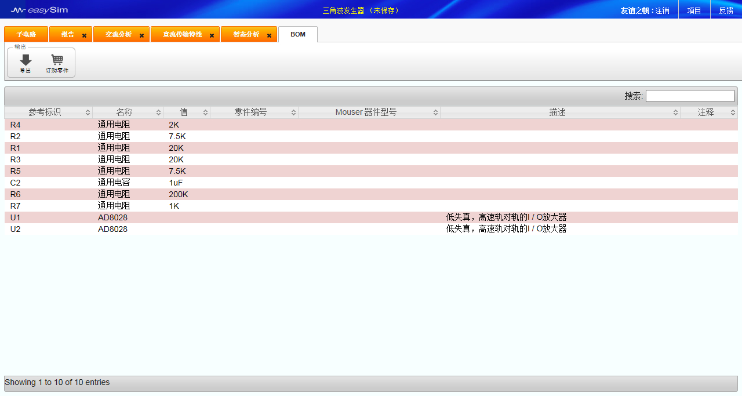Click AD8028 name in U2 row

(112, 229)
